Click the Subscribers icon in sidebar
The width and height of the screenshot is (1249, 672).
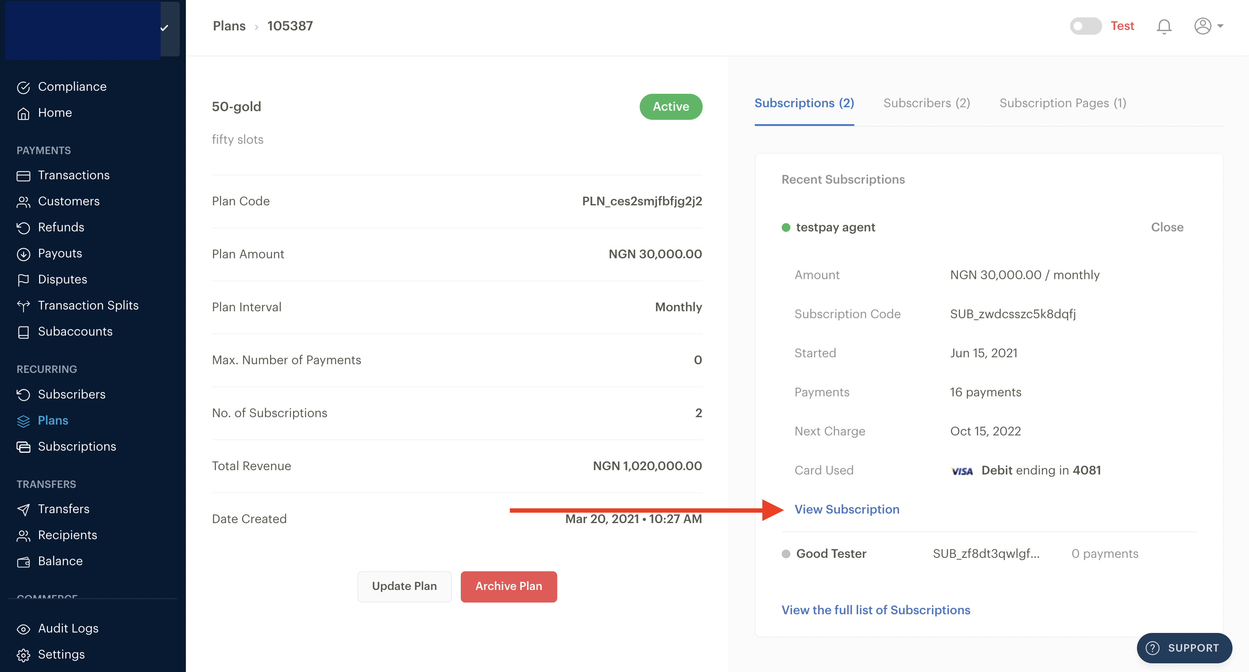tap(23, 394)
